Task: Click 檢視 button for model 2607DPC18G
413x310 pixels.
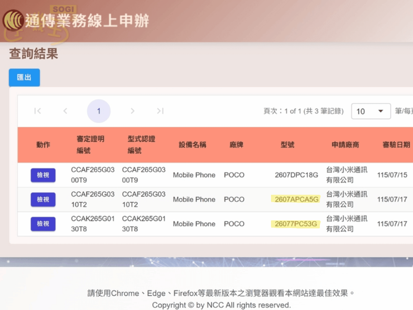Action: pyautogui.click(x=43, y=175)
